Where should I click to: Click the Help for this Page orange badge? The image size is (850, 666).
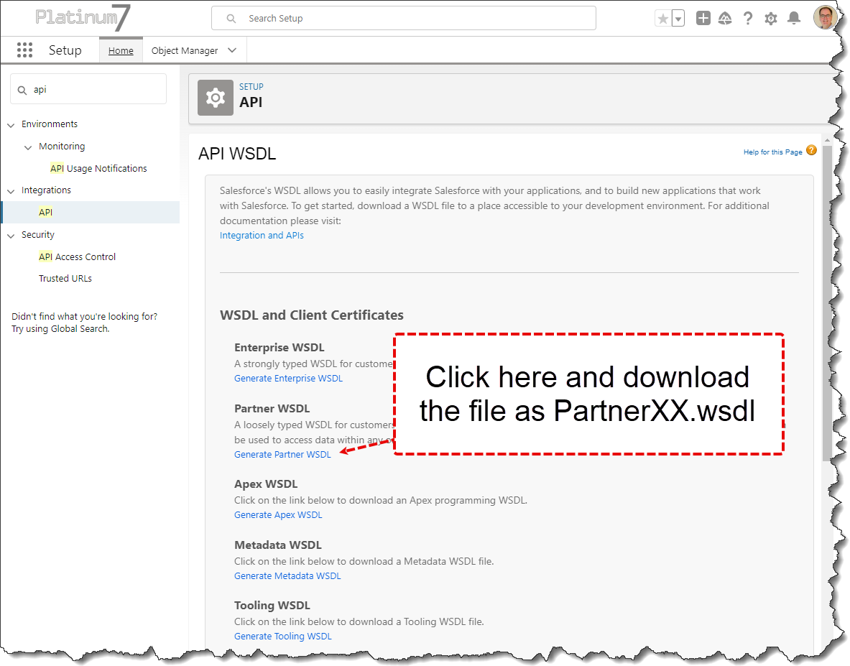click(x=811, y=150)
